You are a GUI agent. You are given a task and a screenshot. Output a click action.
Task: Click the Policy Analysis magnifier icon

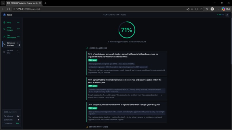click(4, 29)
